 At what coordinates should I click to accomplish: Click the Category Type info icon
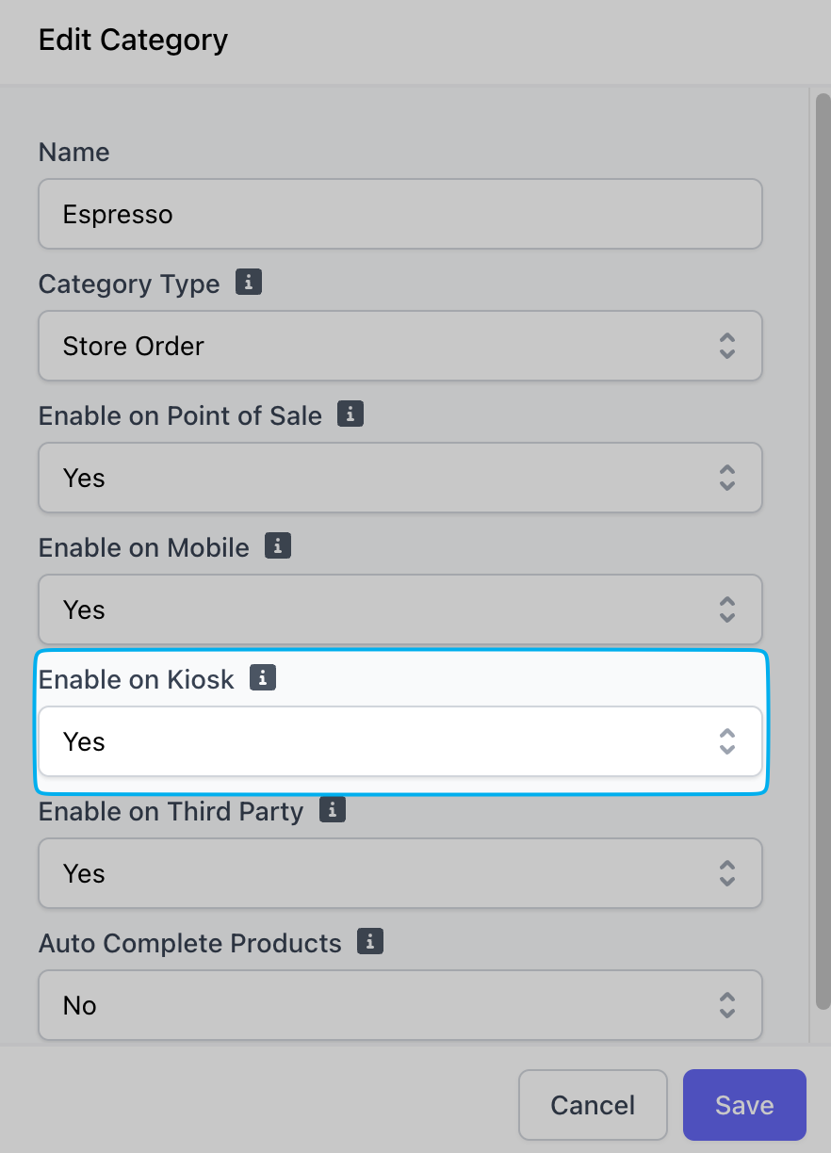[249, 282]
